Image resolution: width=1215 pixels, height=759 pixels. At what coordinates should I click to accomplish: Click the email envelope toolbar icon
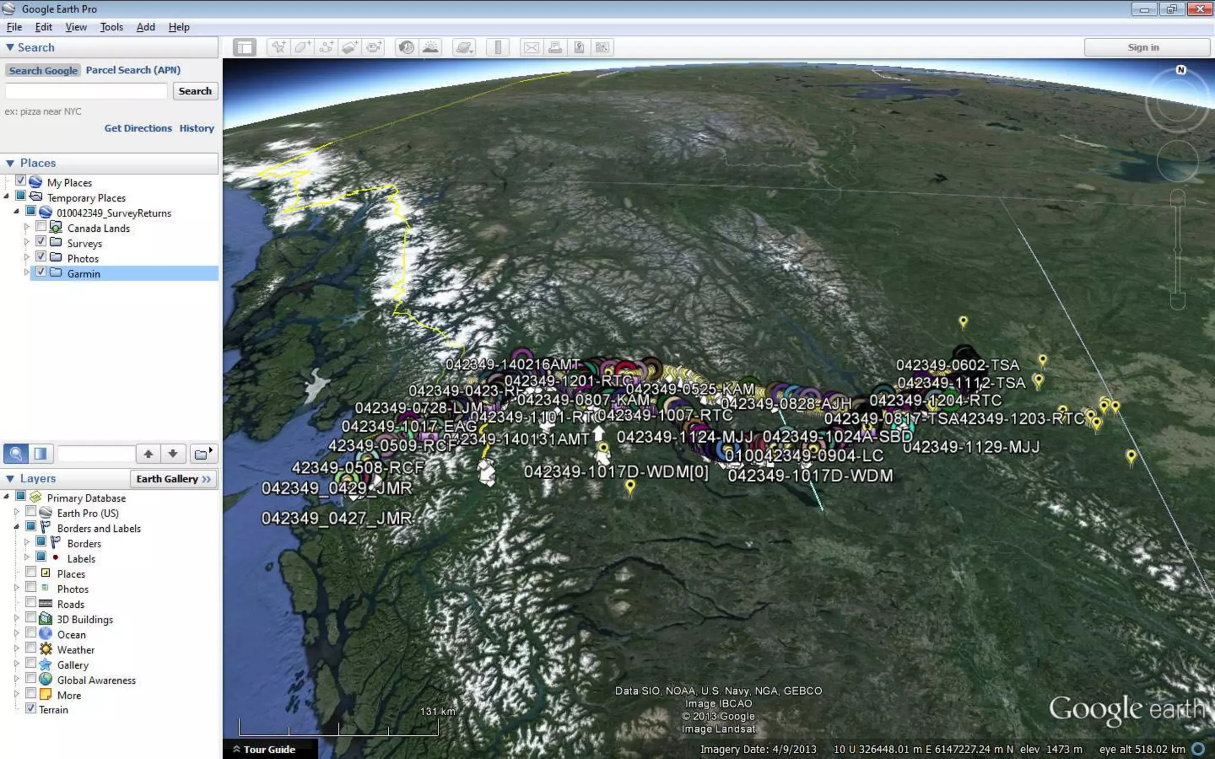pyautogui.click(x=532, y=47)
